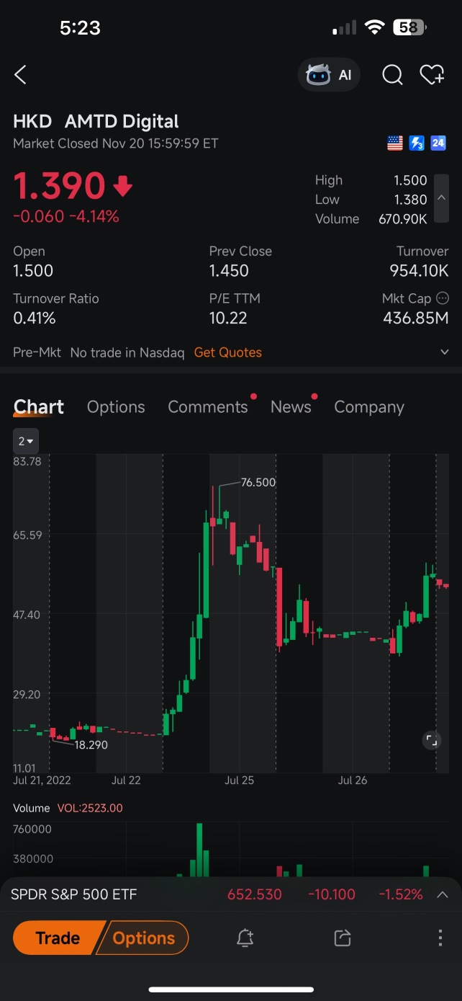Tap the battery indicator in status bar
The width and height of the screenshot is (462, 1001).
pyautogui.click(x=409, y=27)
